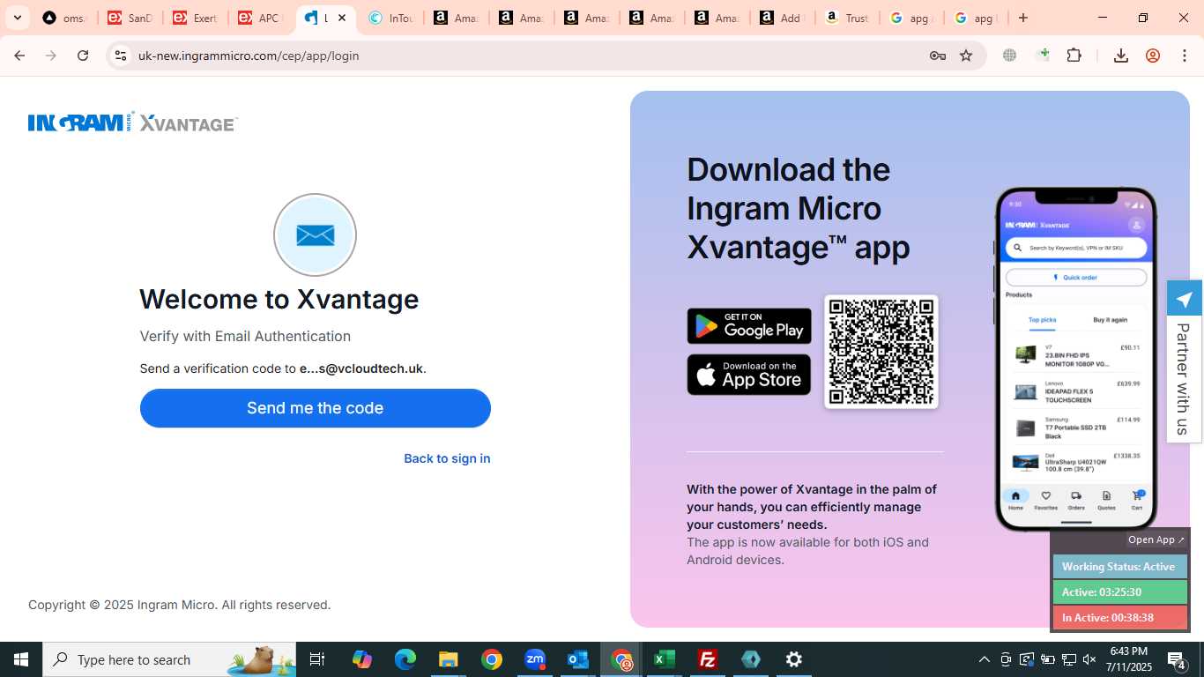Image resolution: width=1204 pixels, height=677 pixels.
Task: Click the In Active: 00:38:38 timer
Action: pyautogui.click(x=1119, y=618)
